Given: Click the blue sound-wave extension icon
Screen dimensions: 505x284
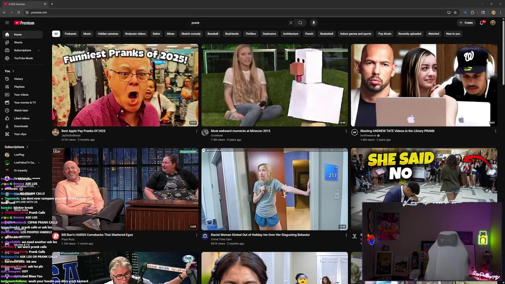Looking at the screenshot, I should pos(465,12).
